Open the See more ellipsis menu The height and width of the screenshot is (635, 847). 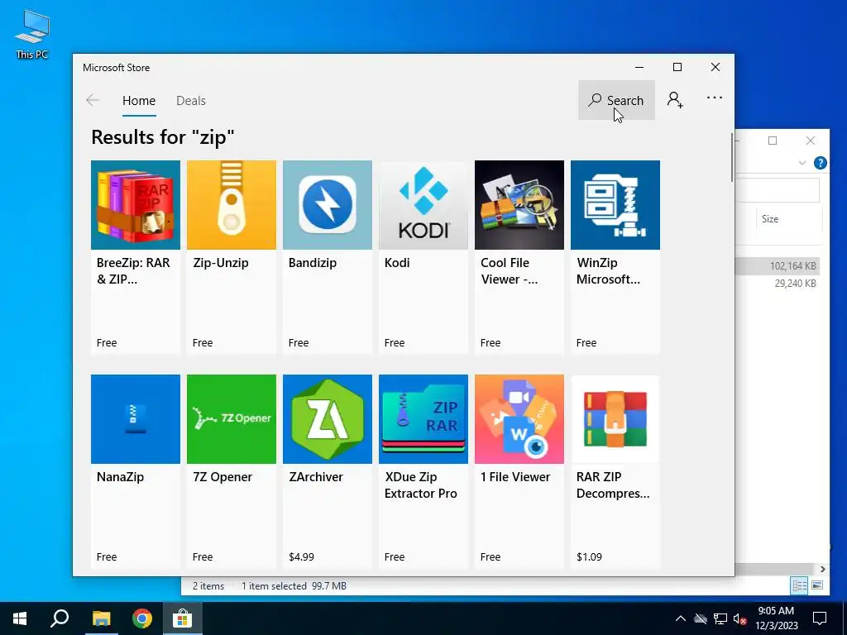(x=714, y=98)
